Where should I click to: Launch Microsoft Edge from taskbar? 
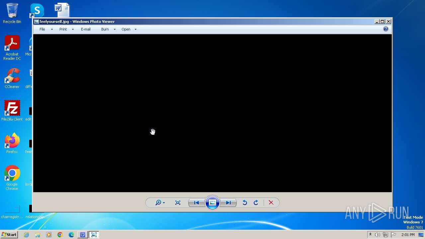pyautogui.click(x=71, y=235)
